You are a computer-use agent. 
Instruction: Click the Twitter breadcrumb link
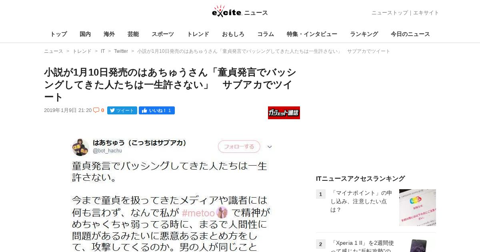click(x=121, y=51)
